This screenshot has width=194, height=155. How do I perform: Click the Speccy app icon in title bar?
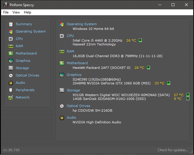tap(6, 5)
